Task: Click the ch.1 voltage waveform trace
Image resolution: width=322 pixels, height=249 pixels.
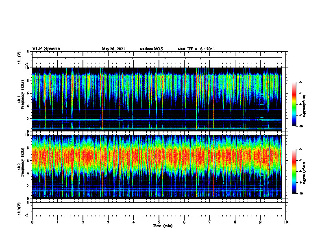Action: click(x=157, y=58)
